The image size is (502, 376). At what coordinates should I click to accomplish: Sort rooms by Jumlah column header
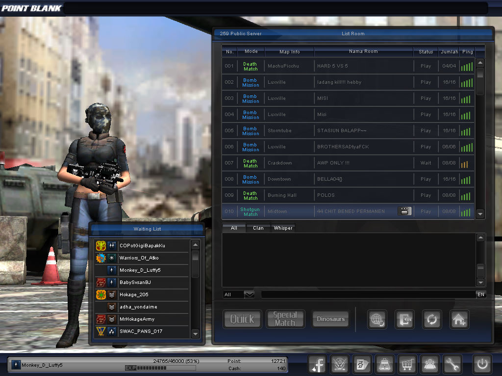pos(449,51)
